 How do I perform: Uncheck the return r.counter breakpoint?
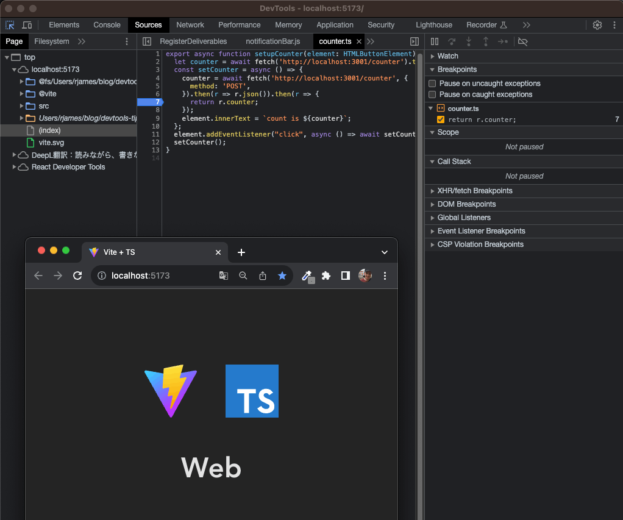[x=441, y=119]
